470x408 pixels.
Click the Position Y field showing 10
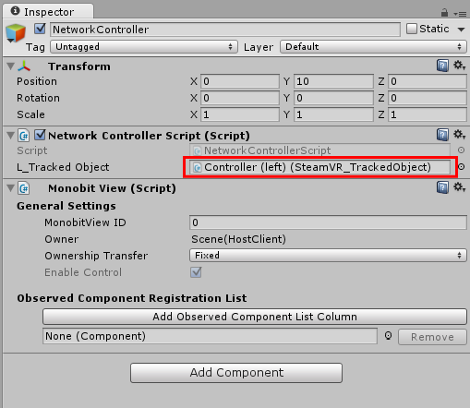click(333, 81)
